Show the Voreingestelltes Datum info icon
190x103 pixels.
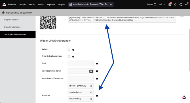[x=97, y=71]
